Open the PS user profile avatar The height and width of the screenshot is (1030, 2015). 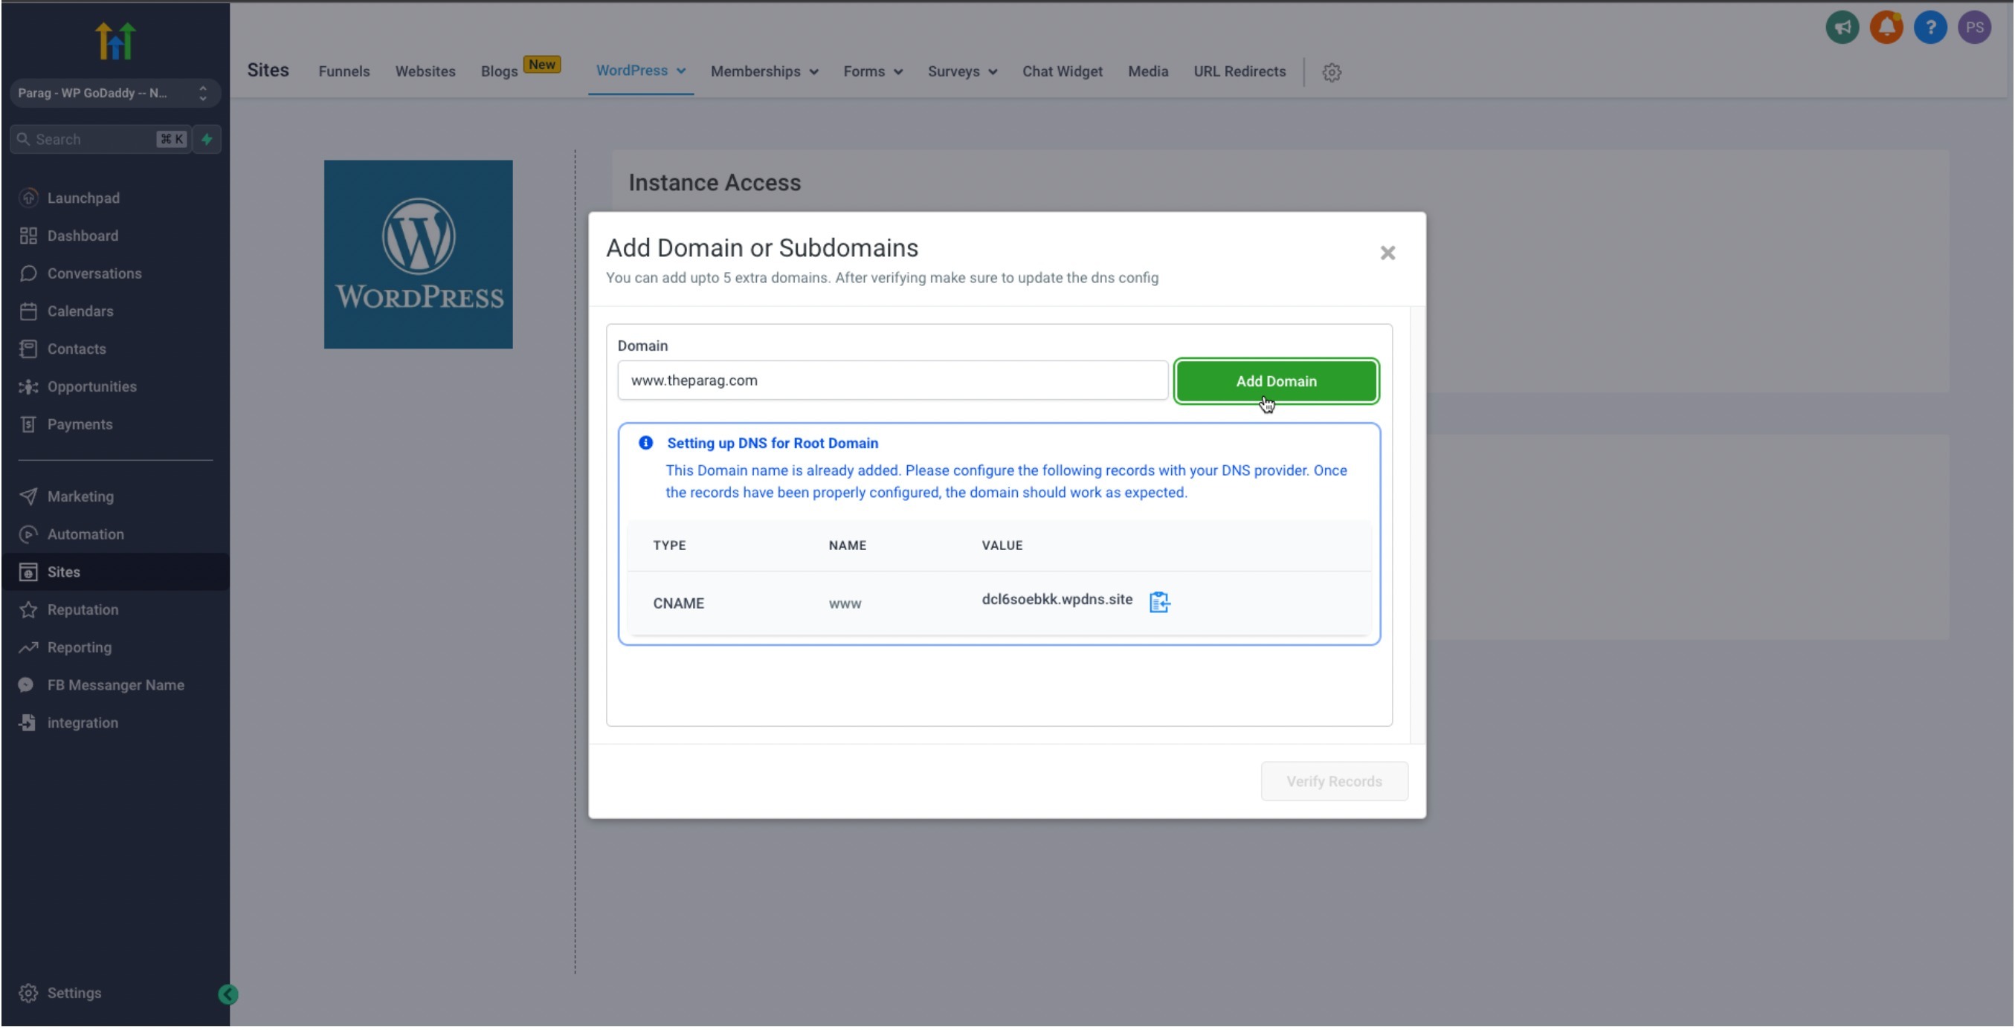point(1973,28)
